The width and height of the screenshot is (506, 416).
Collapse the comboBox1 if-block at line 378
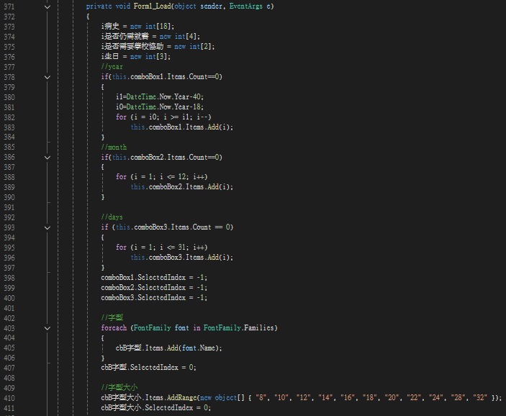(47, 77)
